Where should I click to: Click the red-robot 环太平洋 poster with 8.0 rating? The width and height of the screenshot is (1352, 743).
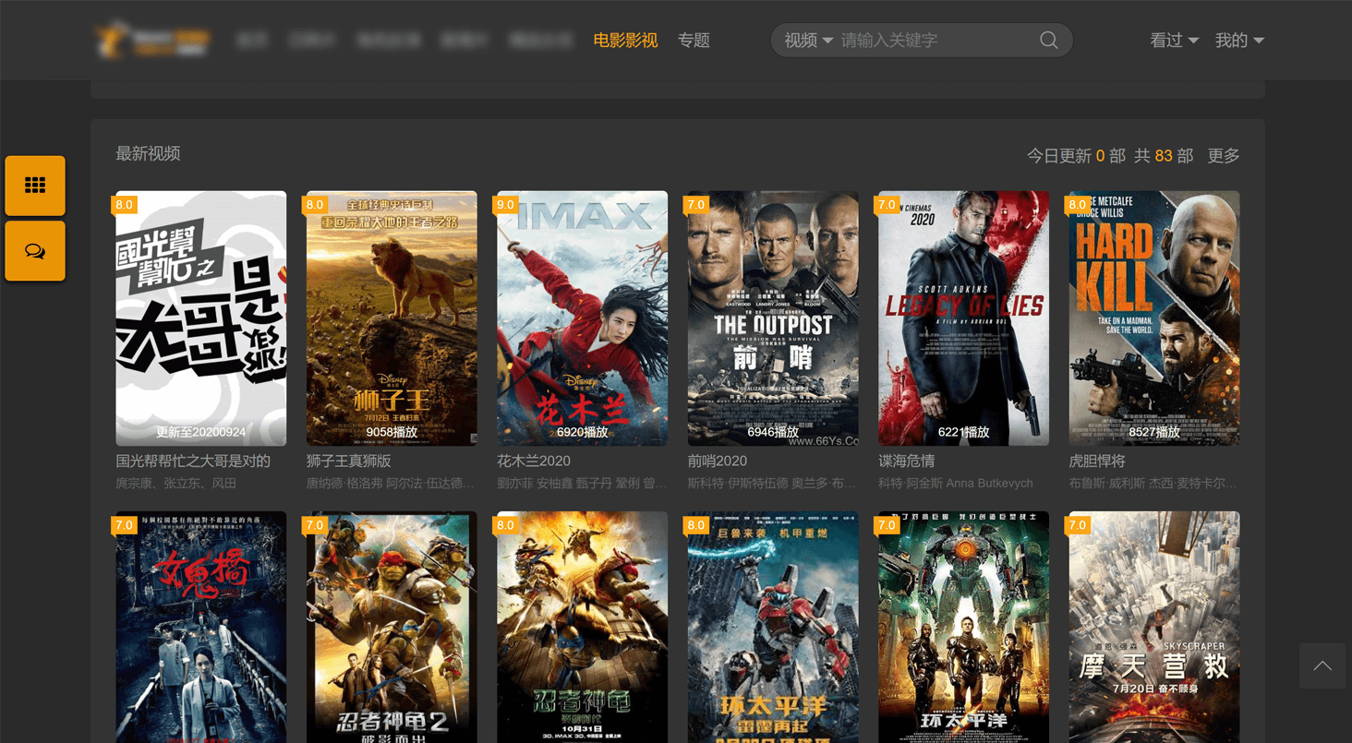[x=773, y=628]
